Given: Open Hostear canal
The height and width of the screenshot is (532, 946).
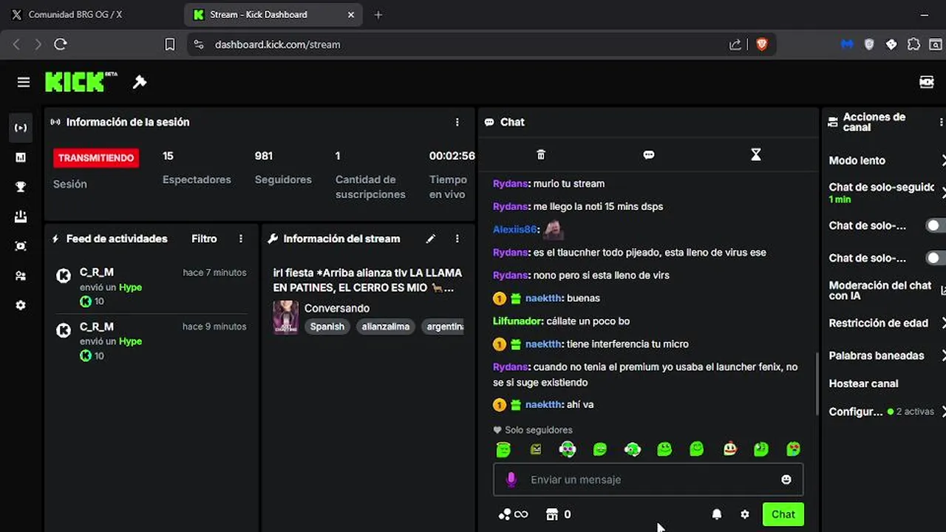Looking at the screenshot, I should (x=863, y=383).
